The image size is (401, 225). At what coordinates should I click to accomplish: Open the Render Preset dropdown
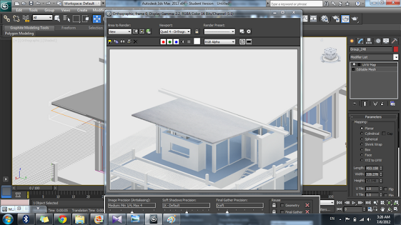219,32
